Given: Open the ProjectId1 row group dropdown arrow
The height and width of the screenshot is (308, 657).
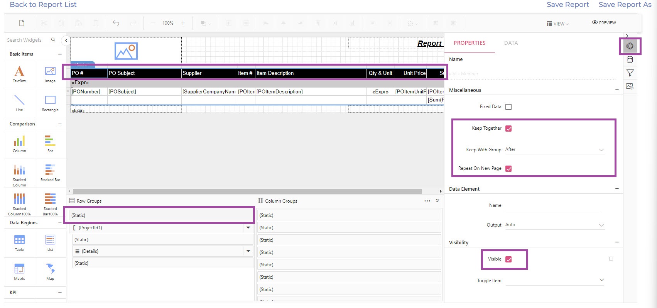Looking at the screenshot, I should click(248, 228).
